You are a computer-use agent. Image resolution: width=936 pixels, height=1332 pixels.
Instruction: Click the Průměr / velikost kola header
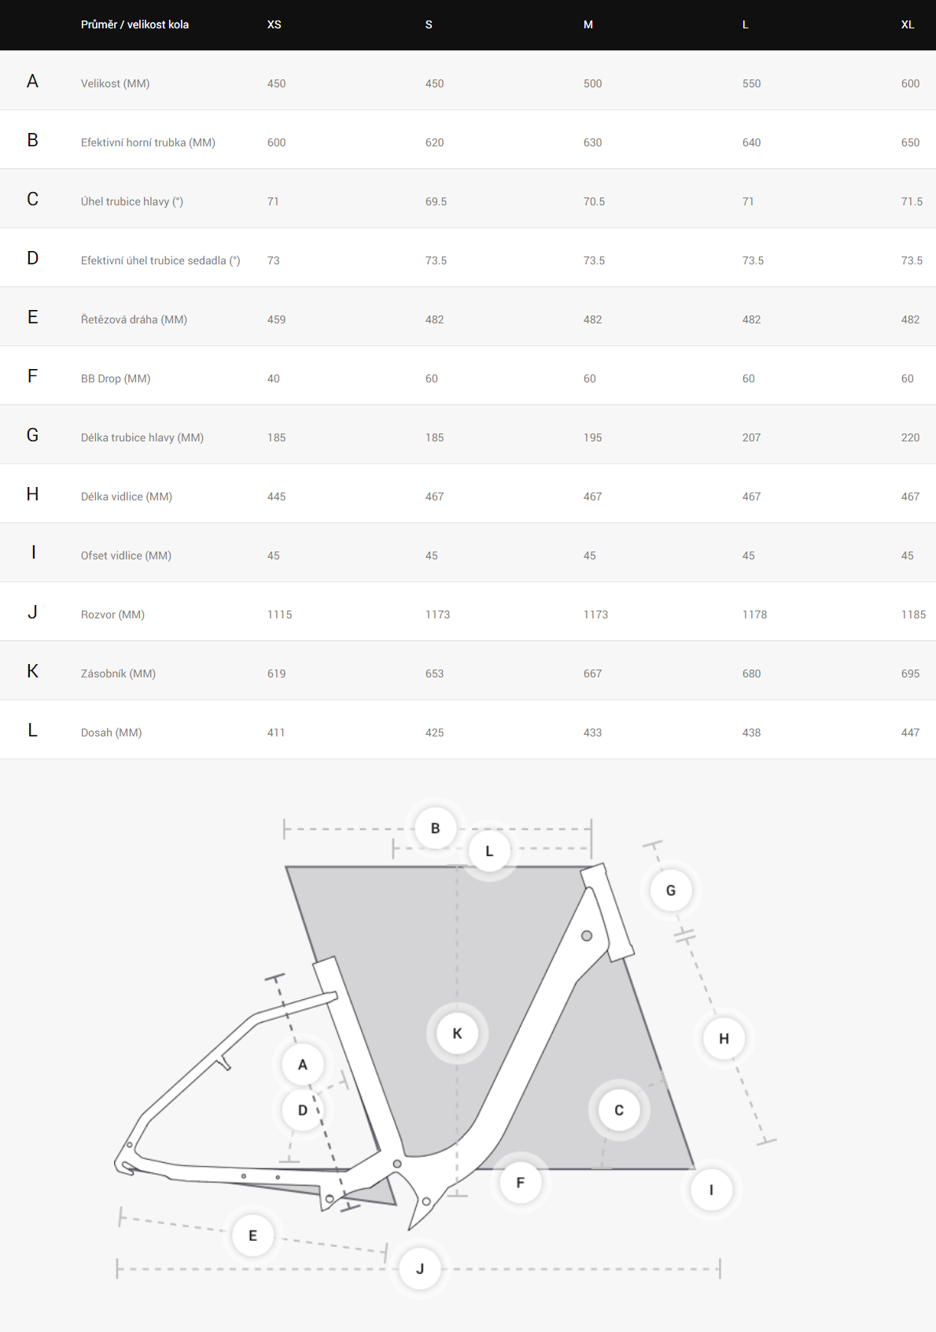(x=135, y=24)
